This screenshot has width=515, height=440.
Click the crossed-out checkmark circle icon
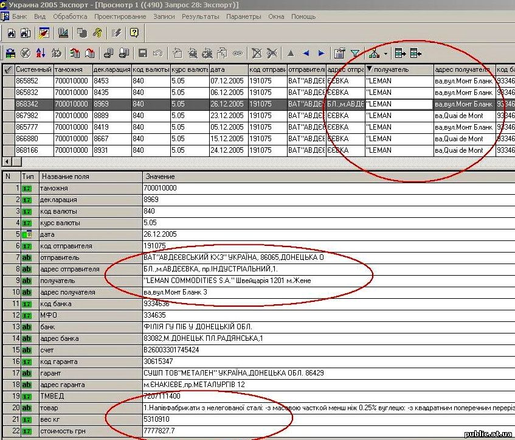pyautogui.click(x=26, y=53)
